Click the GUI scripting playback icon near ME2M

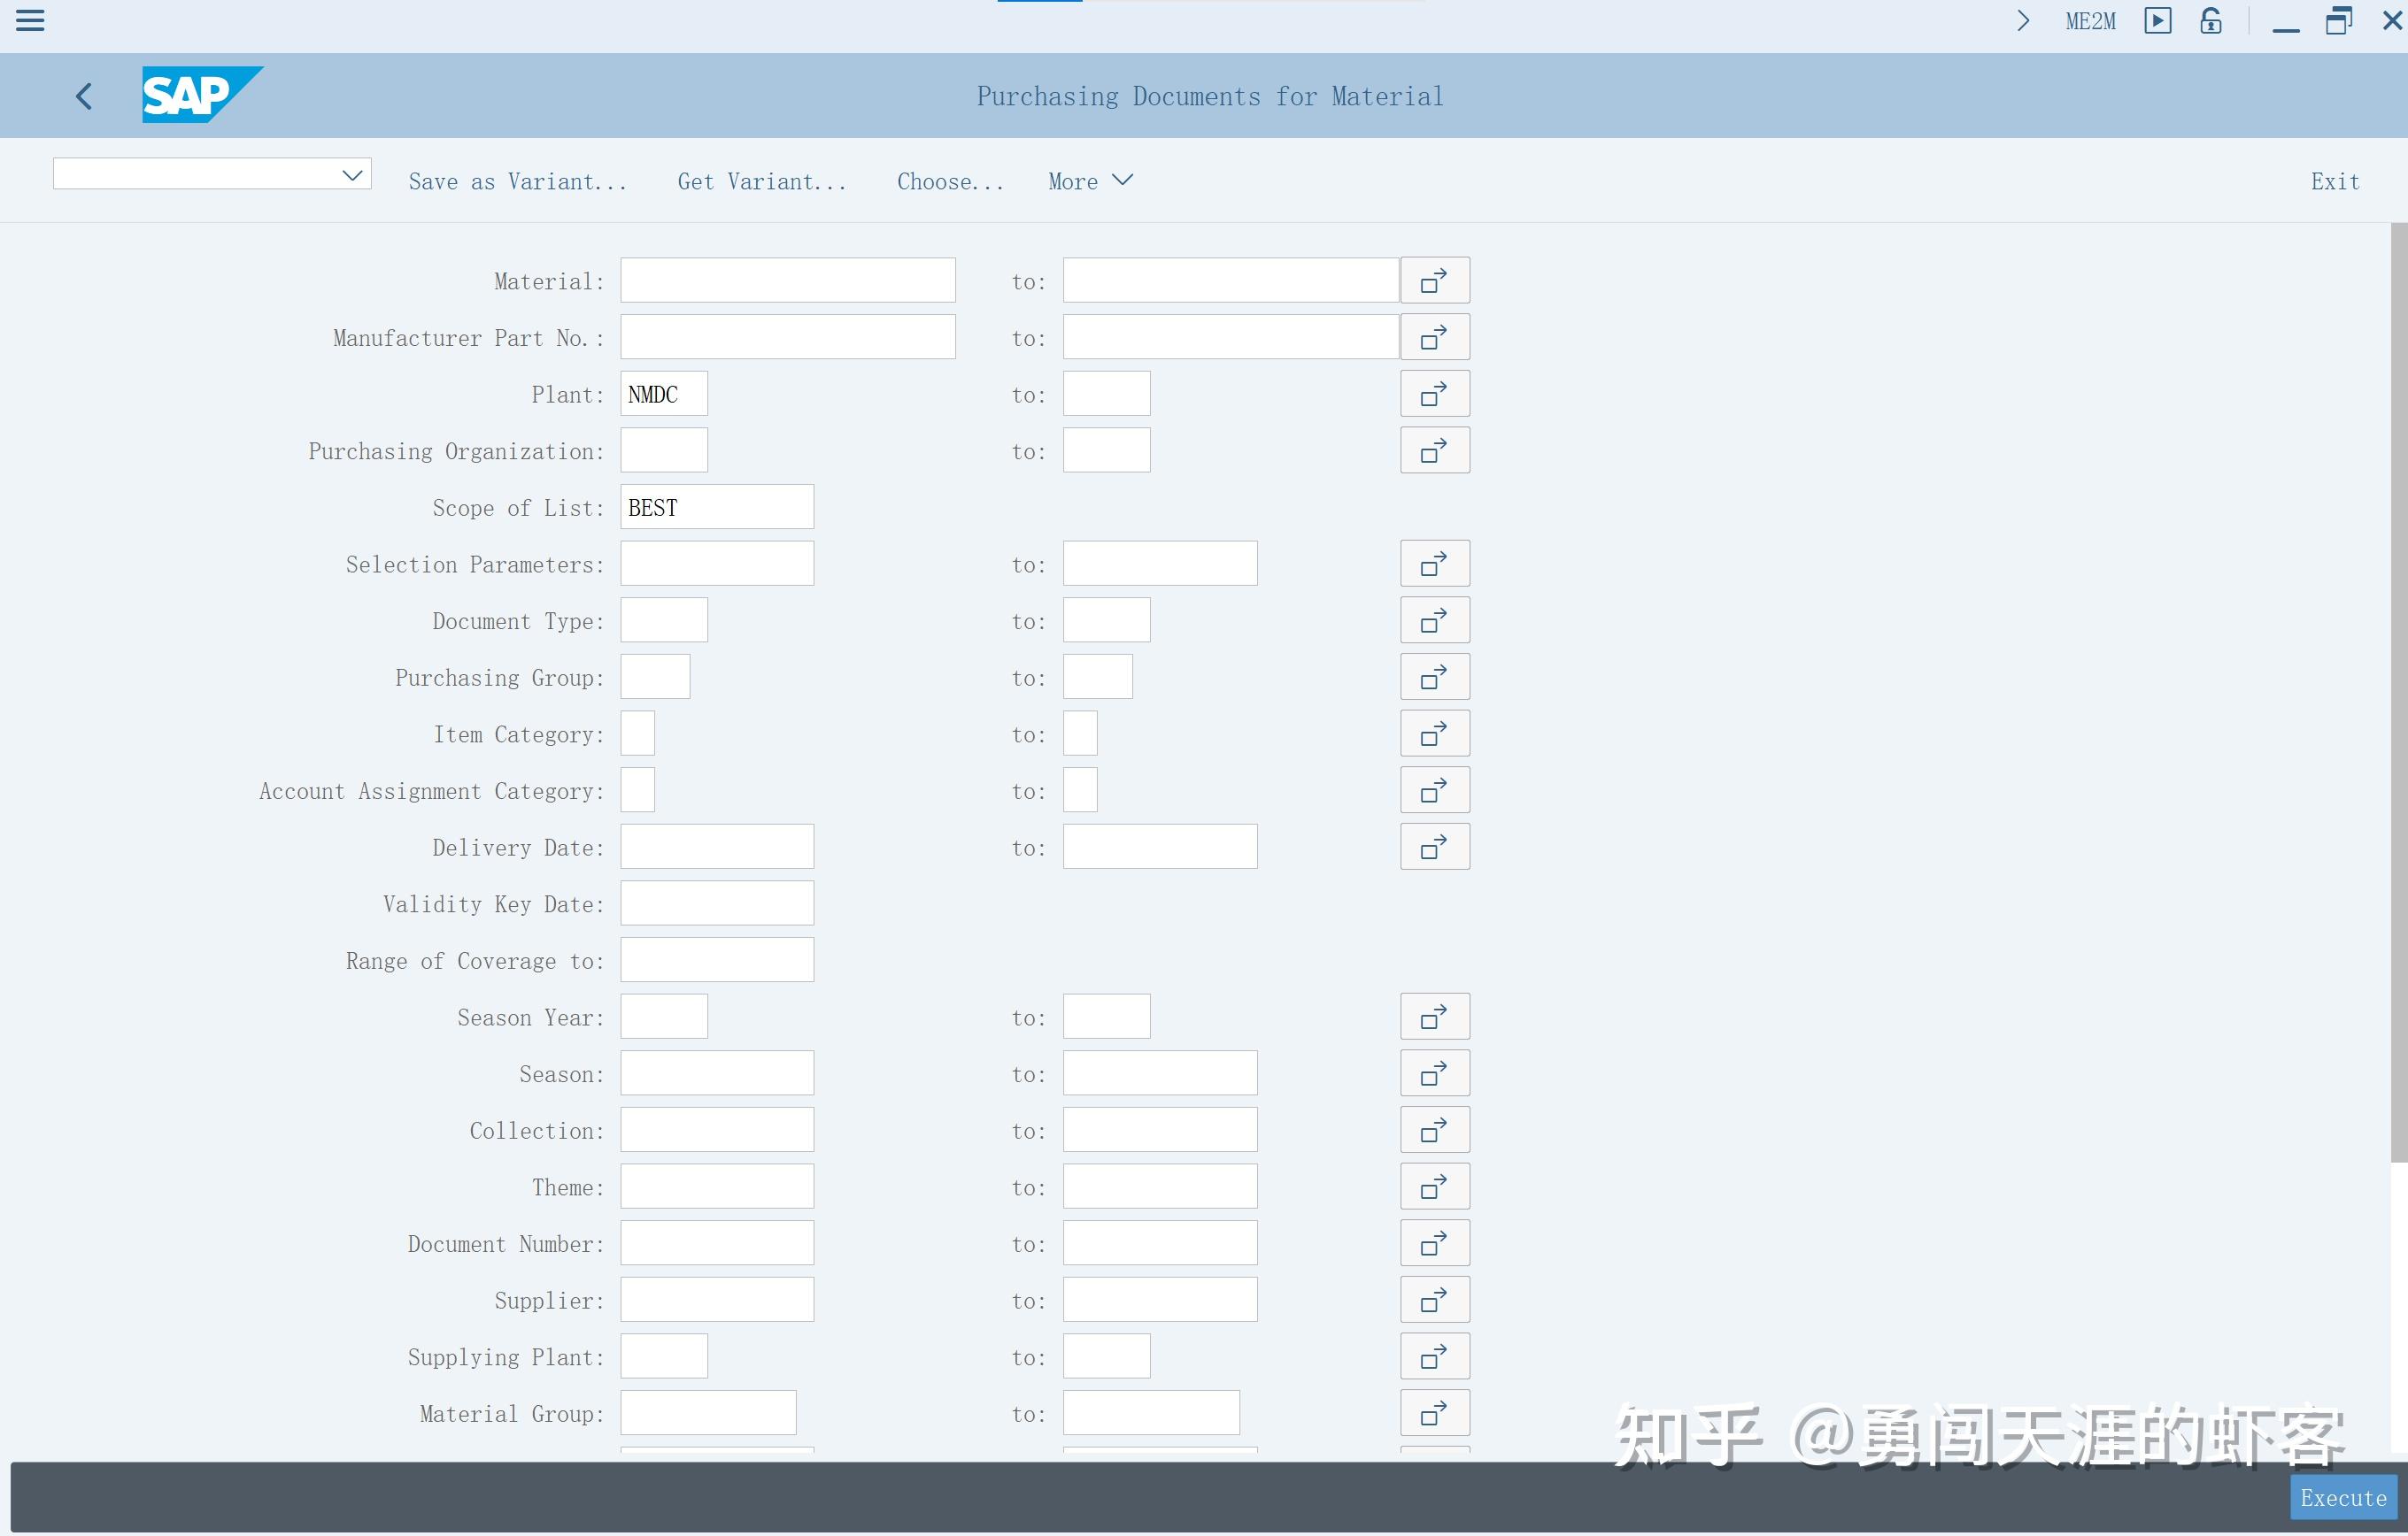tap(2158, 21)
